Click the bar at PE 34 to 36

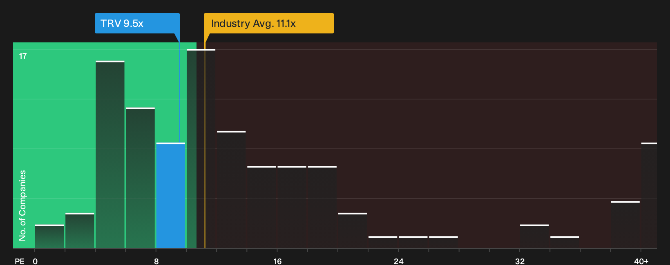coord(565,242)
